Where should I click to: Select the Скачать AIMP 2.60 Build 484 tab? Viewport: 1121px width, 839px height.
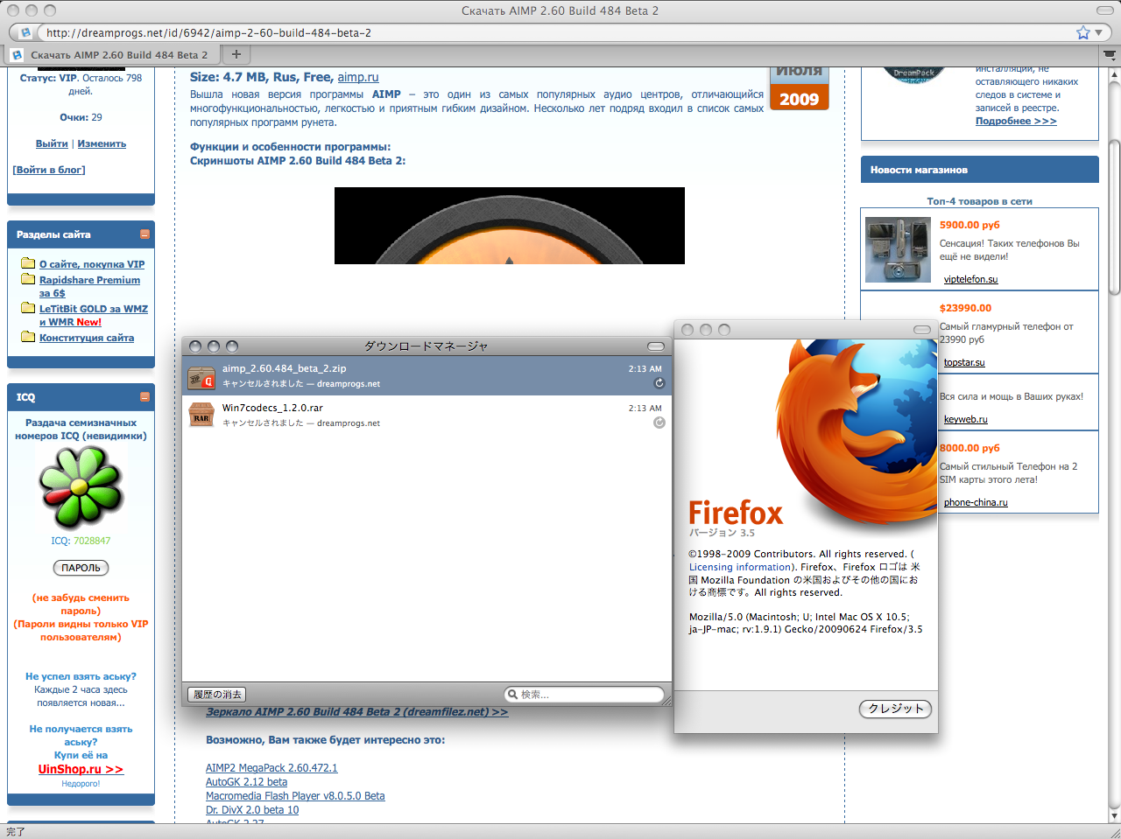[111, 54]
